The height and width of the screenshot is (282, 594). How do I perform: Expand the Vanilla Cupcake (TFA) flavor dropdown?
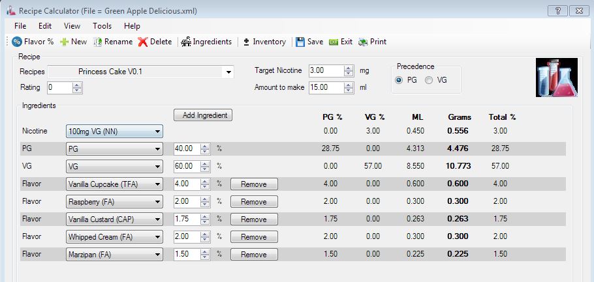(157, 184)
